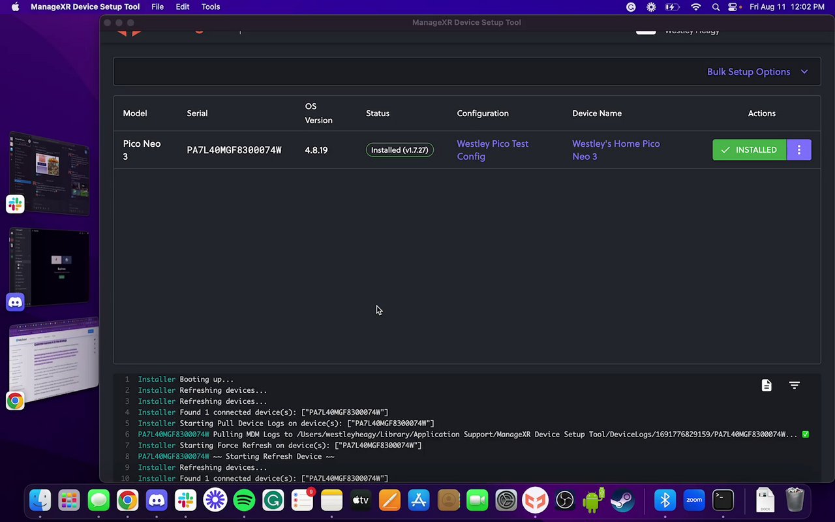
Task: Open Reminders from the dock
Action: click(303, 500)
